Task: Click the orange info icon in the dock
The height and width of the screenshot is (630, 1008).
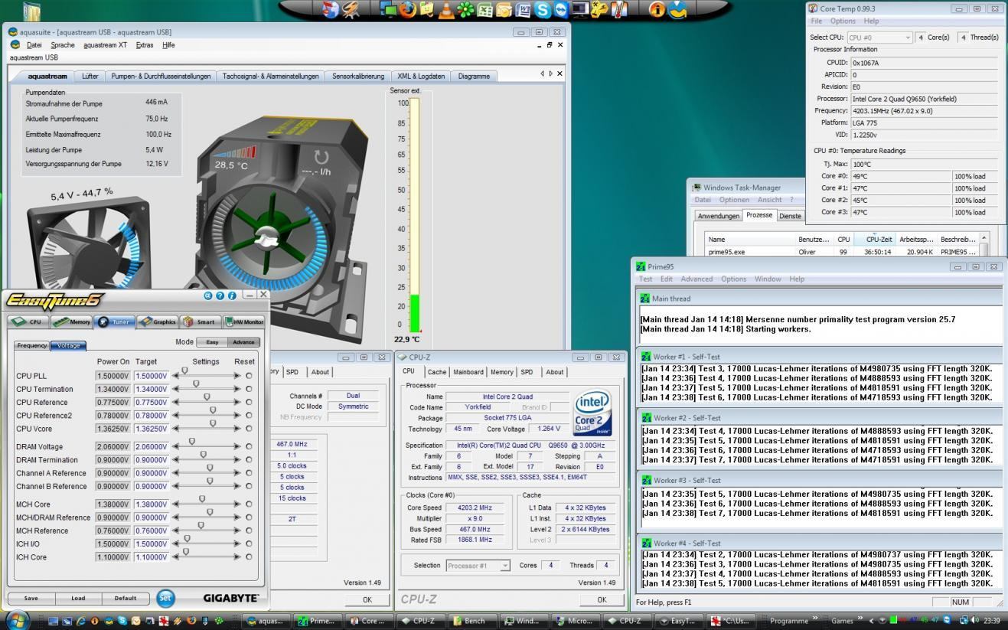Action: click(657, 9)
